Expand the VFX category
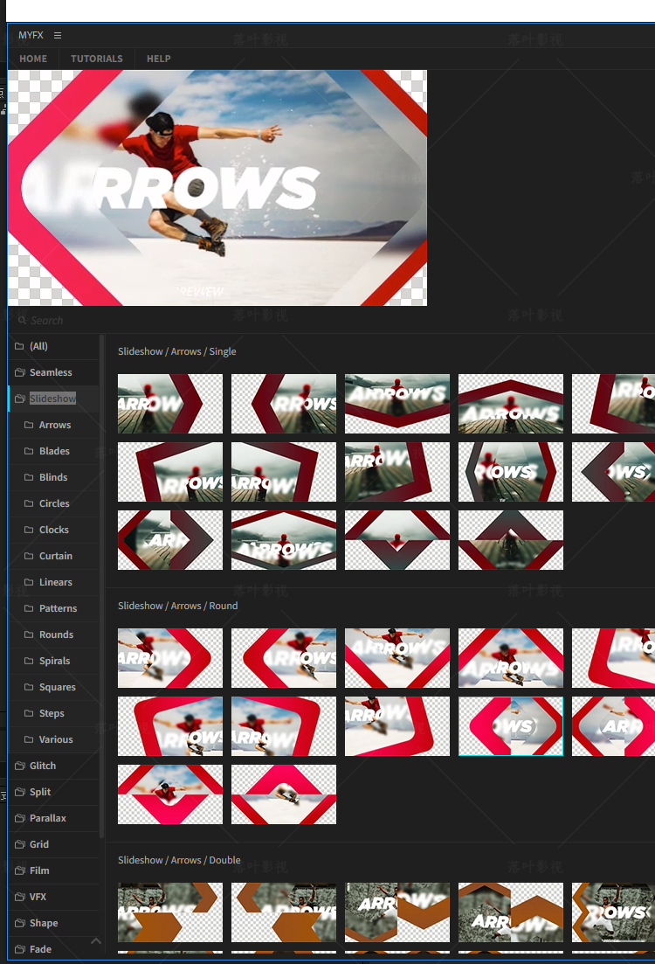Screen dimensions: 655x964 (54, 897)
